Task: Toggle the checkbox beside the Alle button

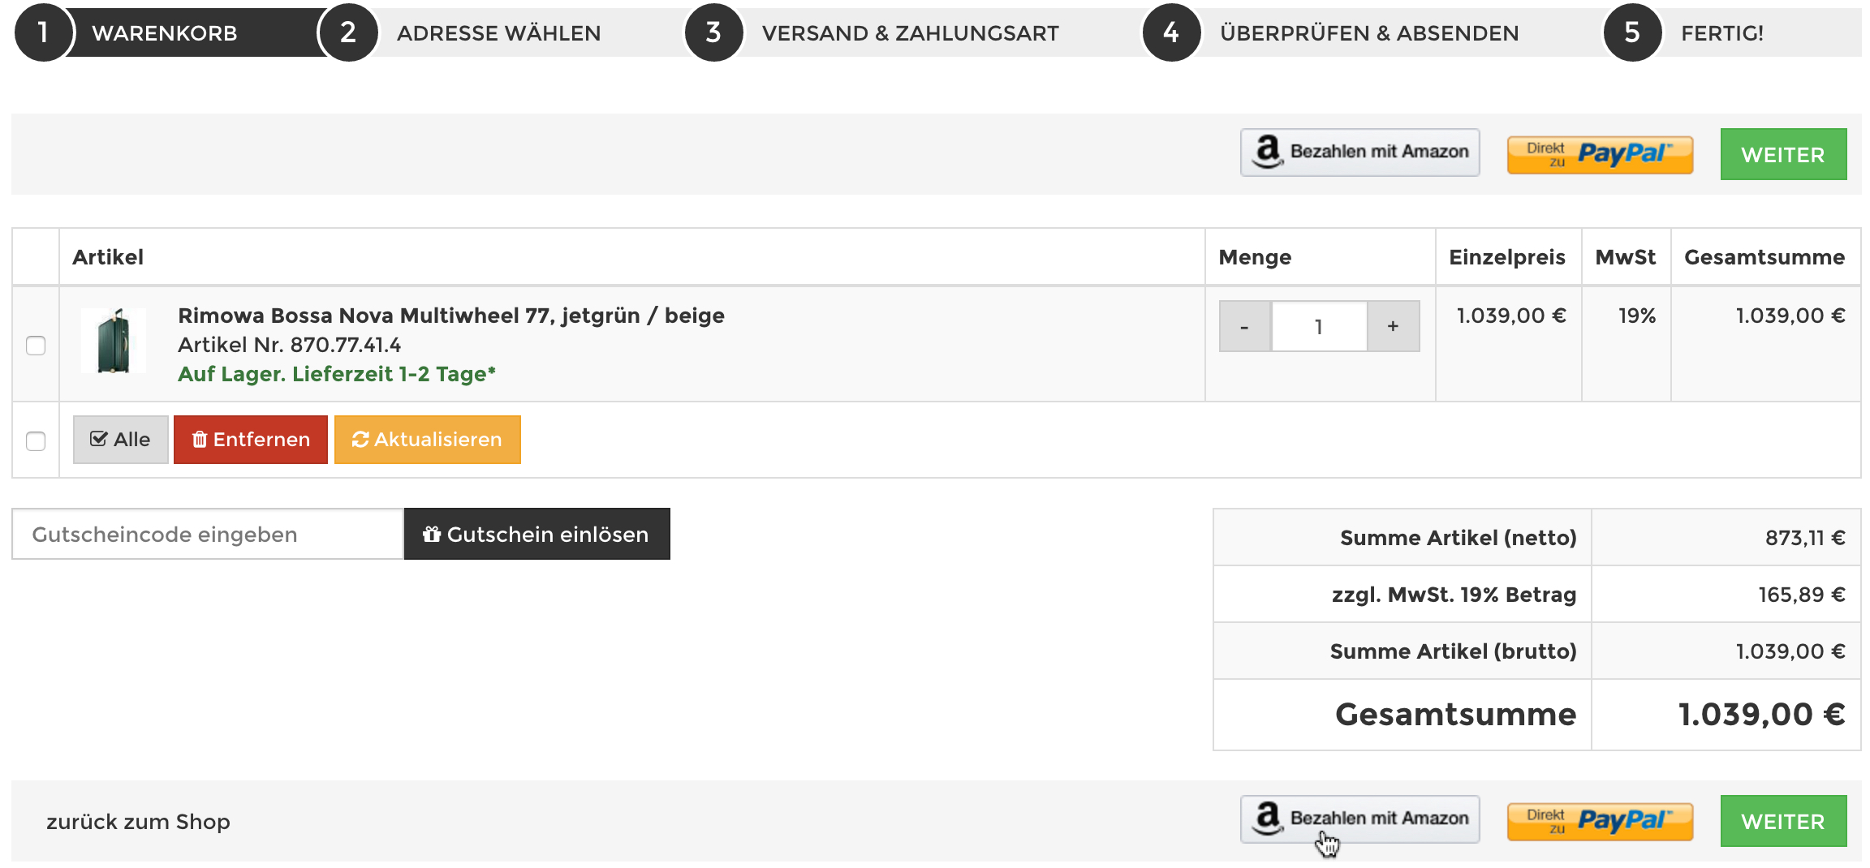Action: pos(36,441)
